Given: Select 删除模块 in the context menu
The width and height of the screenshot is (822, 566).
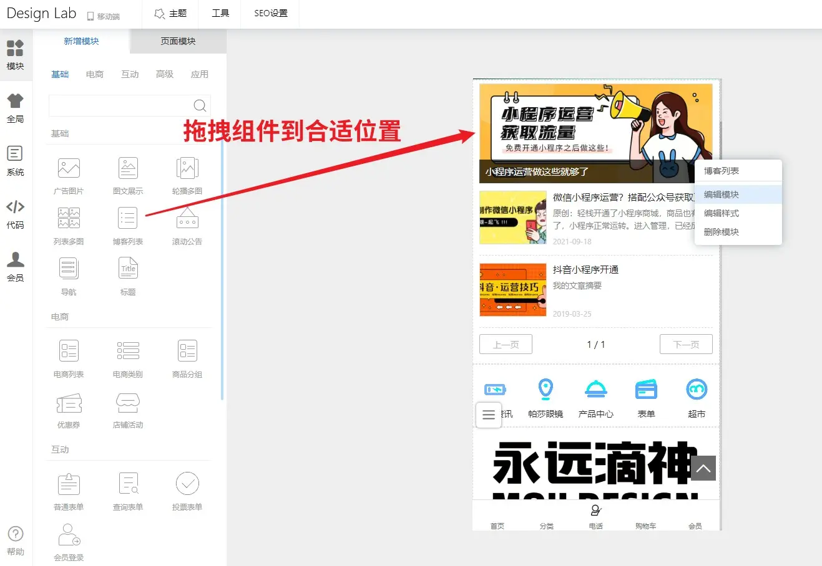Looking at the screenshot, I should 722,232.
